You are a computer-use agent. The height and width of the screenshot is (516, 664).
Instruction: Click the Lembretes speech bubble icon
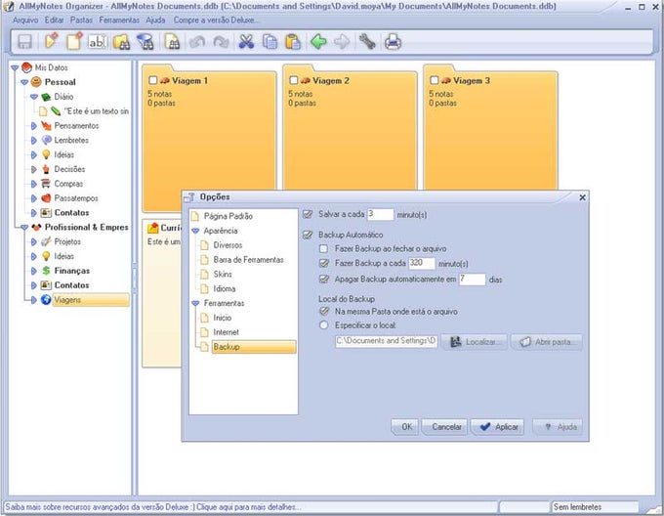pos(47,140)
